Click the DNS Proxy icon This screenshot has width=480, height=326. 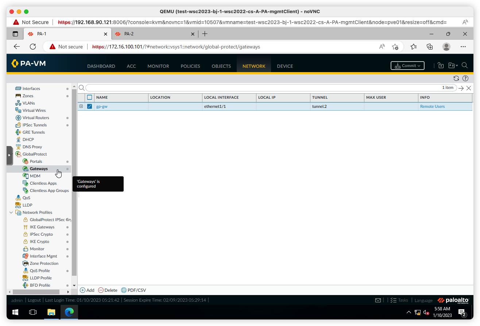(x=18, y=147)
